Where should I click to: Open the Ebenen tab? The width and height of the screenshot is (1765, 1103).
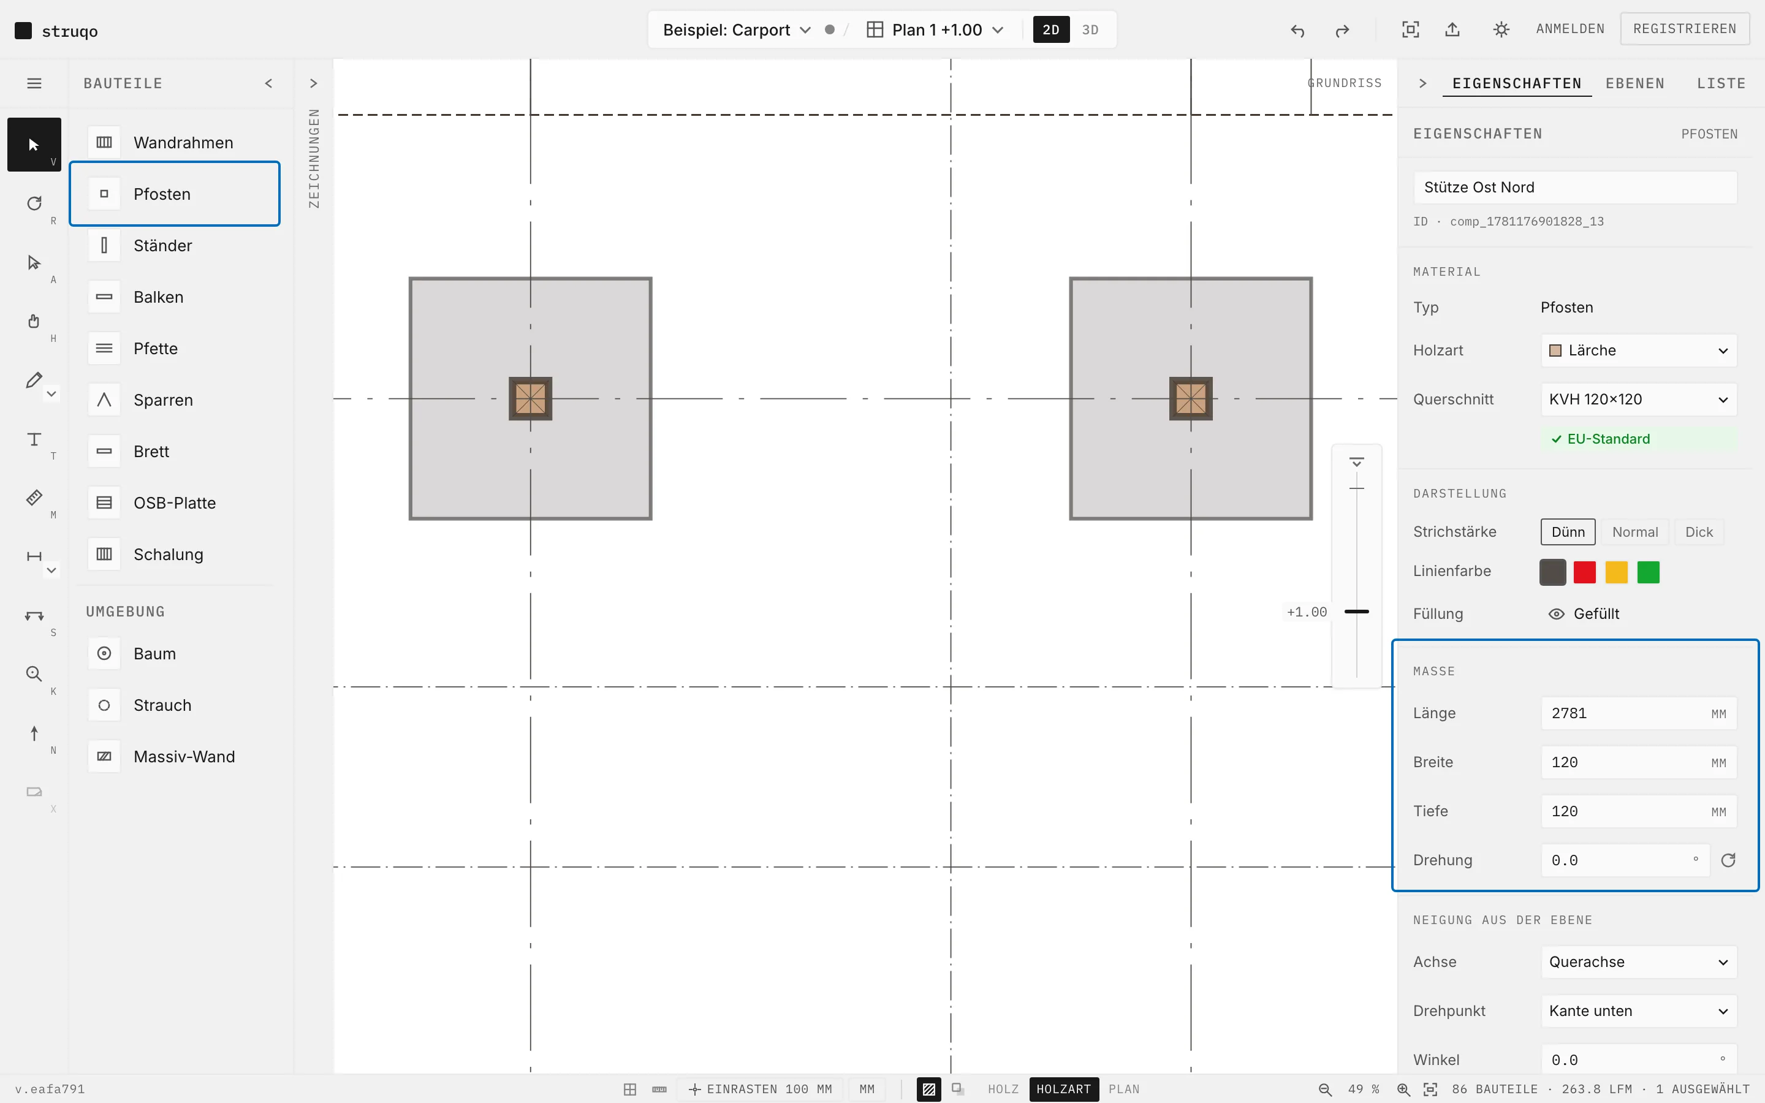(1635, 83)
